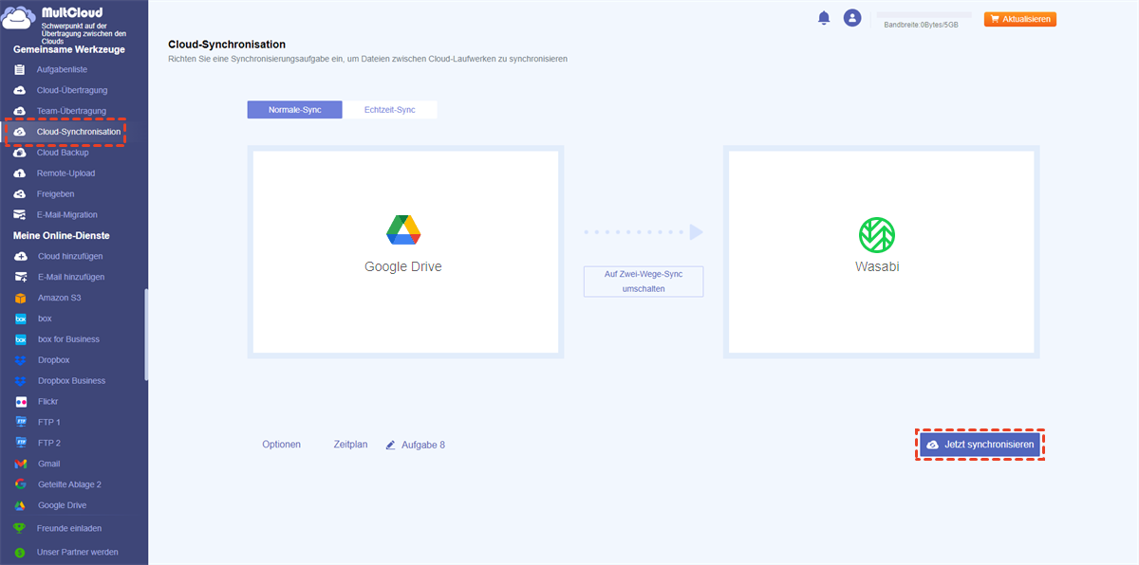
Task: Click the Flickr icon
Action: 20,402
